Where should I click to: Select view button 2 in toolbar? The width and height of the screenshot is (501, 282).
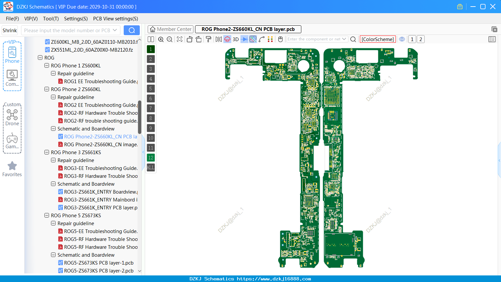tap(421, 39)
